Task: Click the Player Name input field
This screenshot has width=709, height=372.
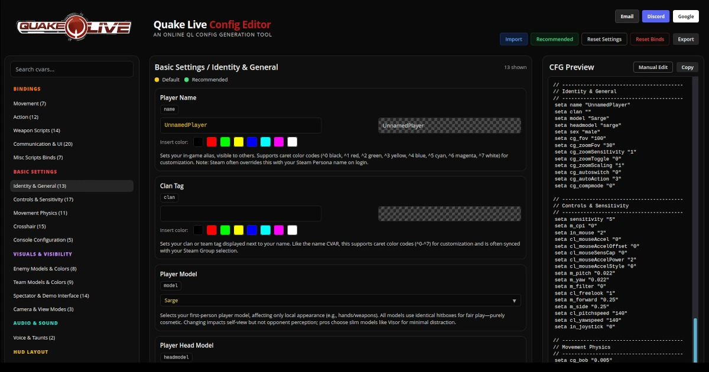Action: [x=240, y=125]
